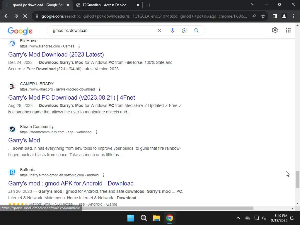Focus the Chrome address bar
300x225 pixels.
(x=144, y=16)
